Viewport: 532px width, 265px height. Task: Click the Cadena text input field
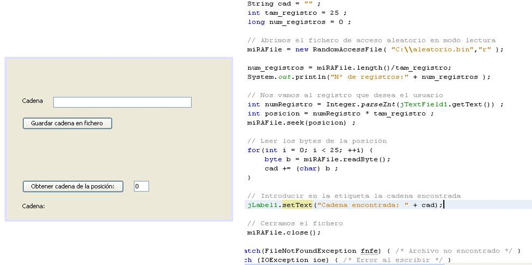click(x=122, y=102)
